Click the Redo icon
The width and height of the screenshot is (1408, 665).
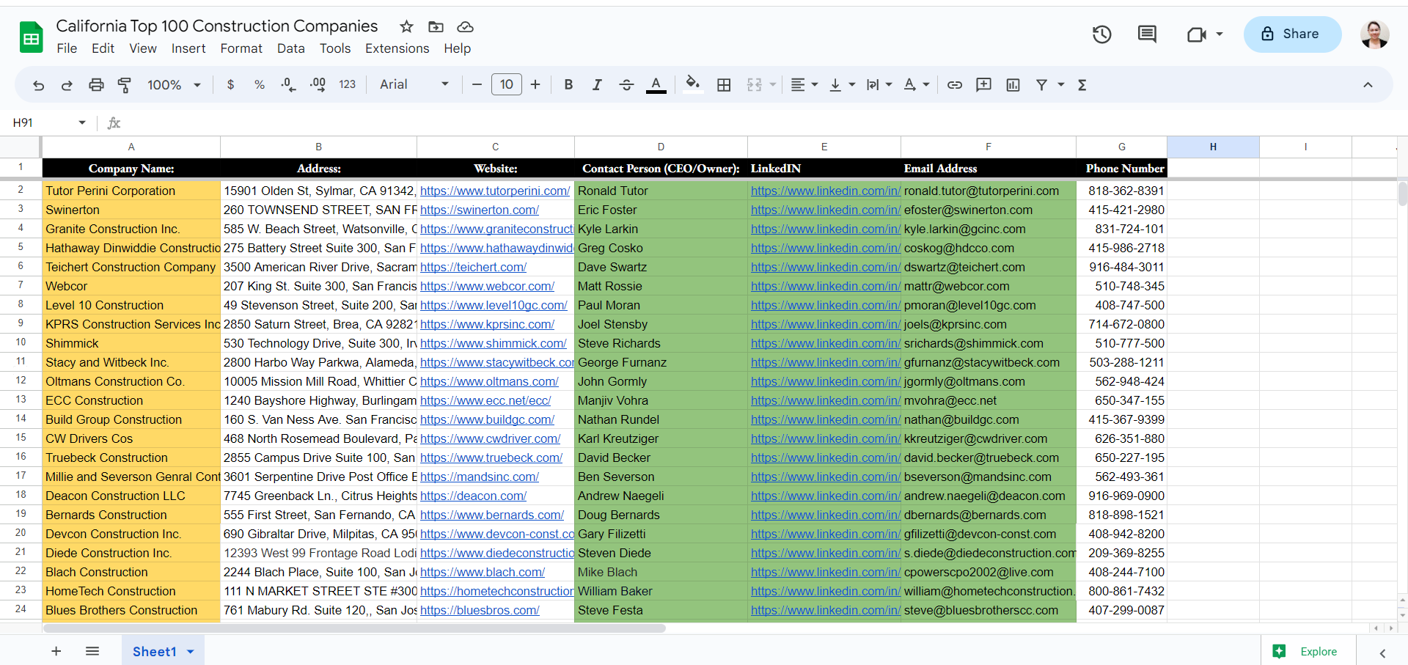tap(67, 85)
